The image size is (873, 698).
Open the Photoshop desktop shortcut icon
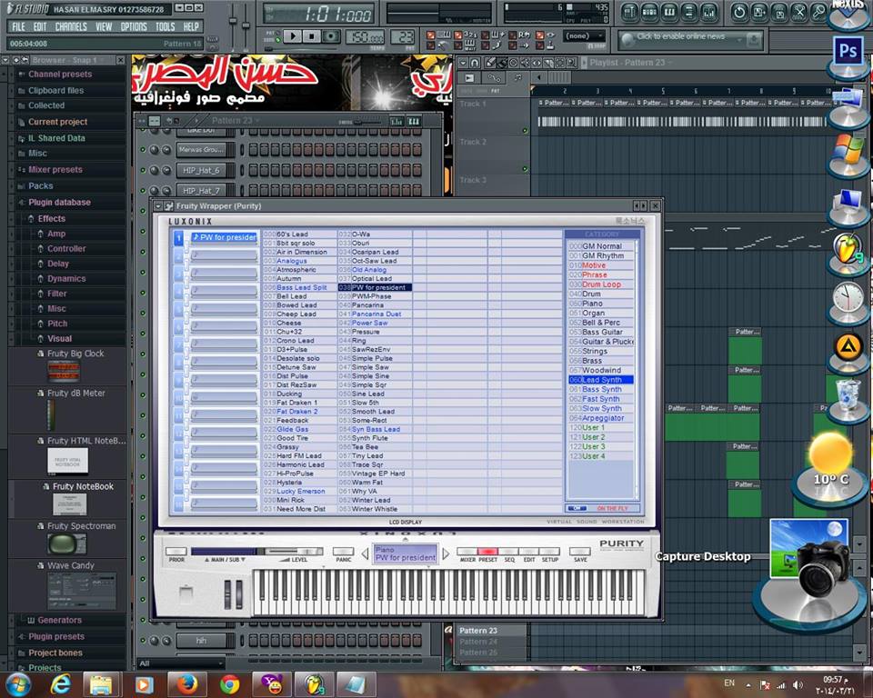point(848,52)
